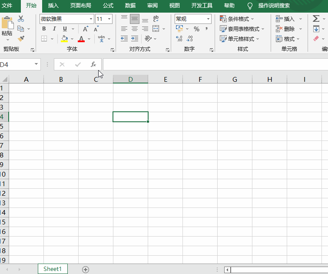Click accounting number format icon
328x274 pixels.
point(180,29)
